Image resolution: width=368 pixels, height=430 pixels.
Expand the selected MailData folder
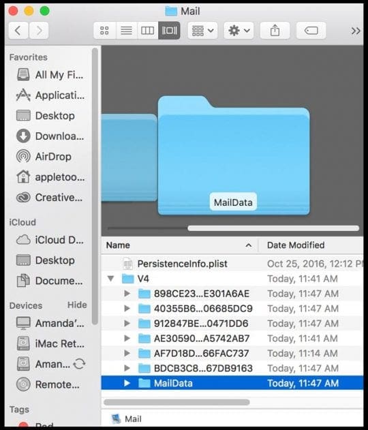[x=127, y=383]
